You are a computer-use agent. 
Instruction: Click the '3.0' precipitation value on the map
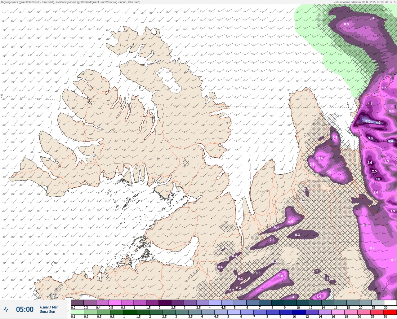tap(378, 179)
